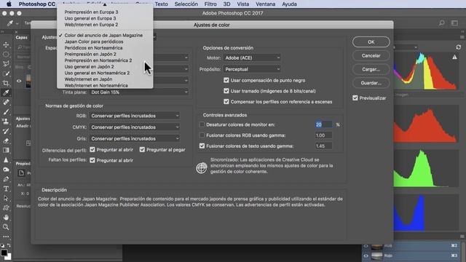Select the Eyedropper tool in the toolbox
This screenshot has width=466, height=262.
point(6,92)
